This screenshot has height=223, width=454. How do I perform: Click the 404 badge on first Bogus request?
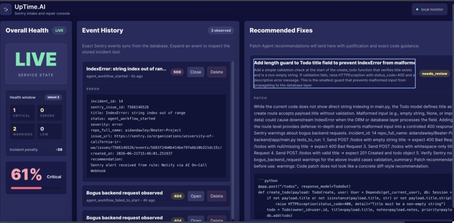177,196
